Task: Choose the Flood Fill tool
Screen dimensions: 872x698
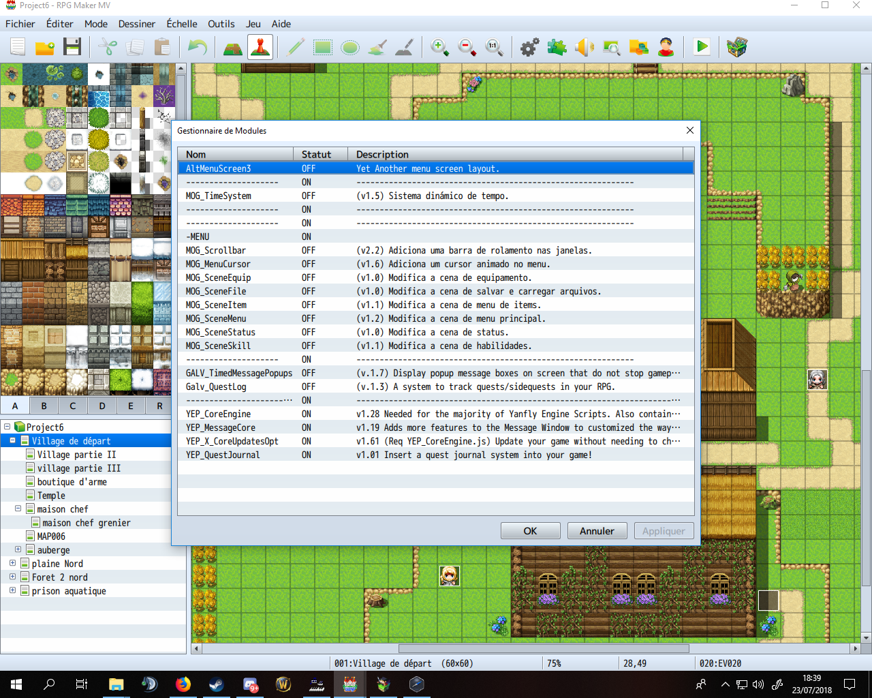Action: pyautogui.click(x=377, y=47)
